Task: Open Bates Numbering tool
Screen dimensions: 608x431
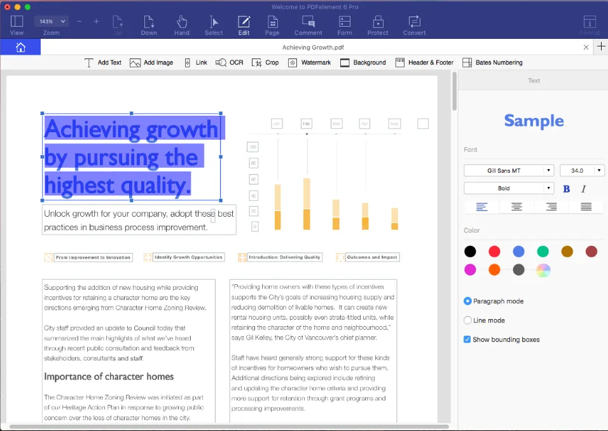Action: [x=492, y=62]
